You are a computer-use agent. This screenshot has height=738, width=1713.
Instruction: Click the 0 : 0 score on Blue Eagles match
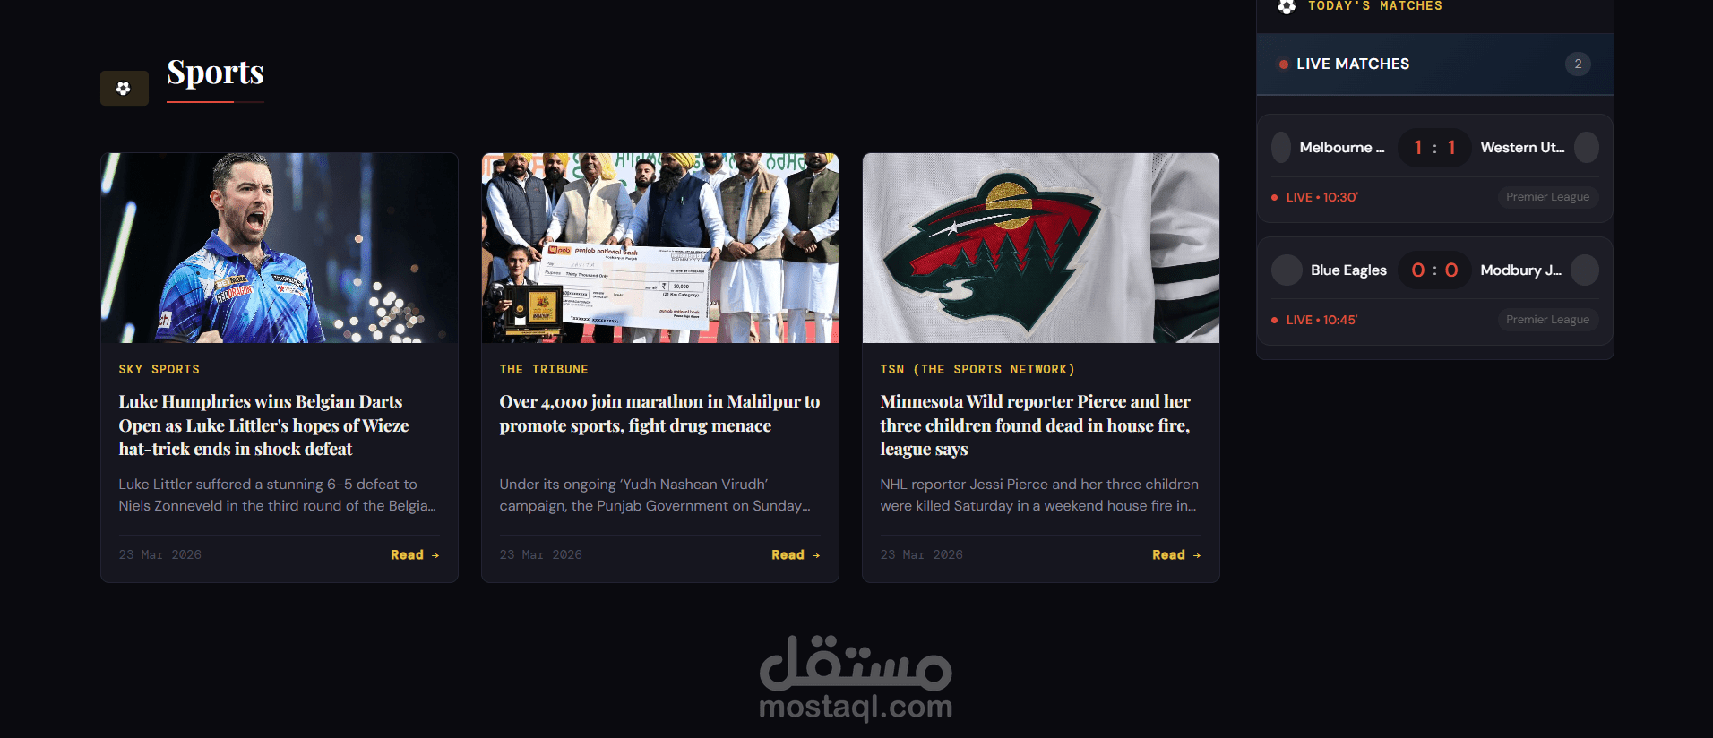[1434, 270]
